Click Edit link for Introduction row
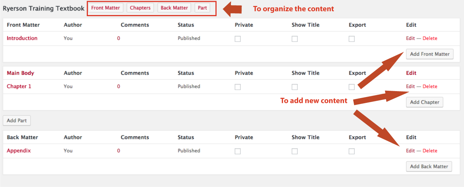This screenshot has width=464, height=187. coord(410,38)
